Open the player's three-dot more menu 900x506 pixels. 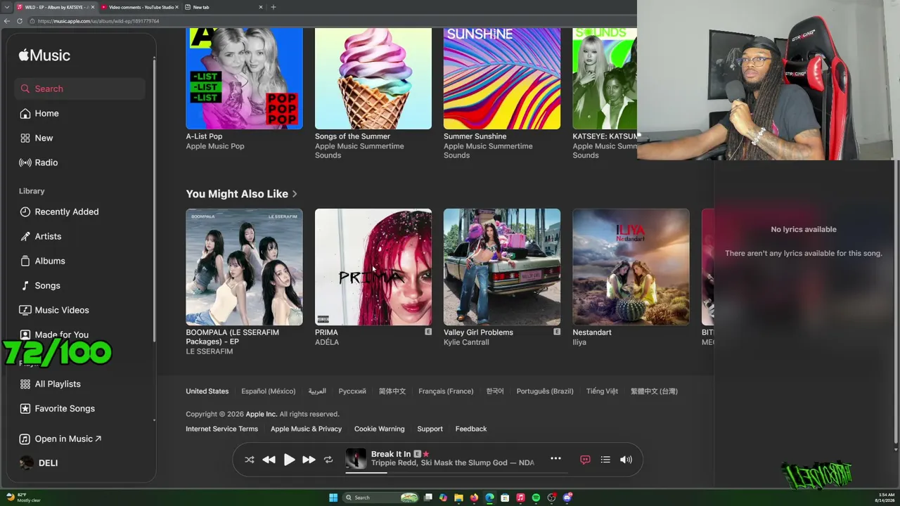click(555, 458)
